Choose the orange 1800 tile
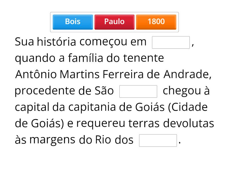Viewport: 229px width, 171px height. point(156,22)
